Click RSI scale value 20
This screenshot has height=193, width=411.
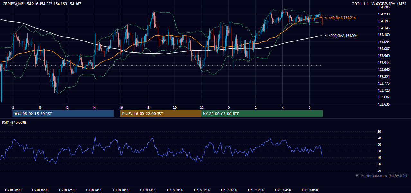click(379, 170)
